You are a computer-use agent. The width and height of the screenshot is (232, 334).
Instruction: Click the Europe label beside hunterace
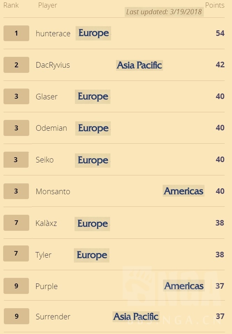coord(93,33)
